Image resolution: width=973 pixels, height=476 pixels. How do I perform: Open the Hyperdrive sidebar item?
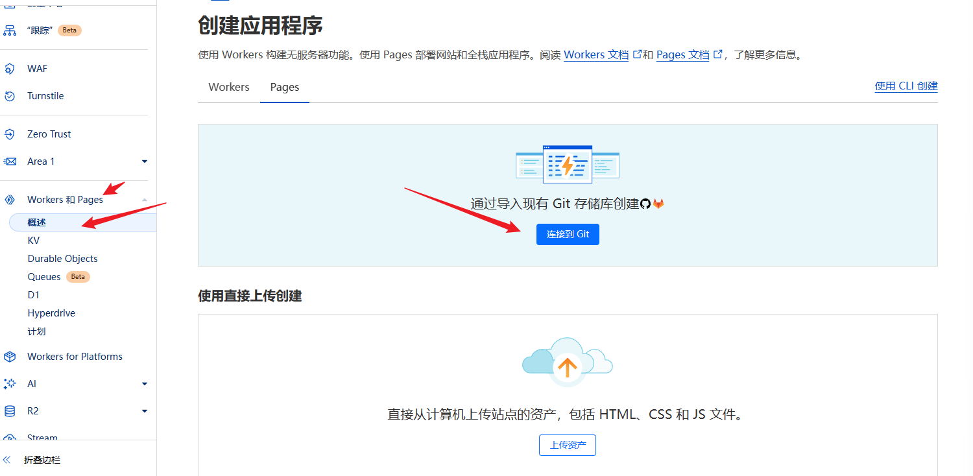51,313
